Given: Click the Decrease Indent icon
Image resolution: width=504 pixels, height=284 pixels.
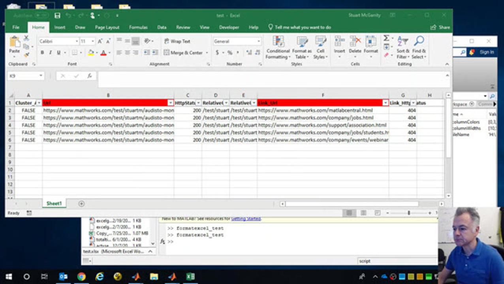Looking at the screenshot, I should click(147, 52).
